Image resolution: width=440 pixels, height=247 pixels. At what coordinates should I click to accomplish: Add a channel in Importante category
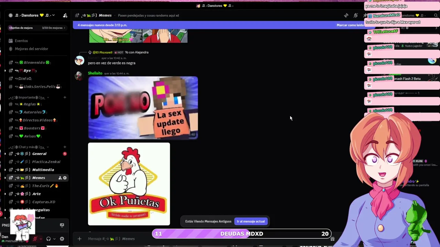tap(65, 97)
